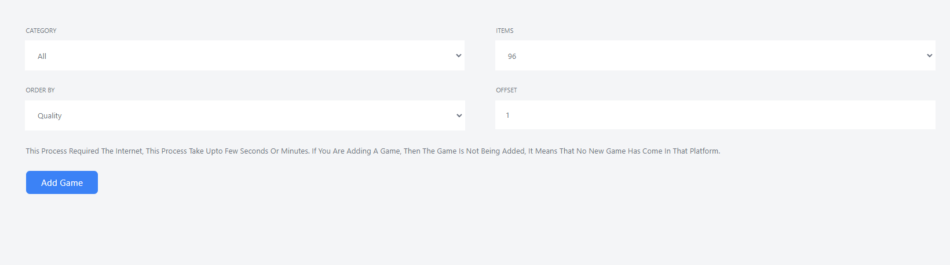
Task: Click the ITEMS field label
Action: pos(505,31)
